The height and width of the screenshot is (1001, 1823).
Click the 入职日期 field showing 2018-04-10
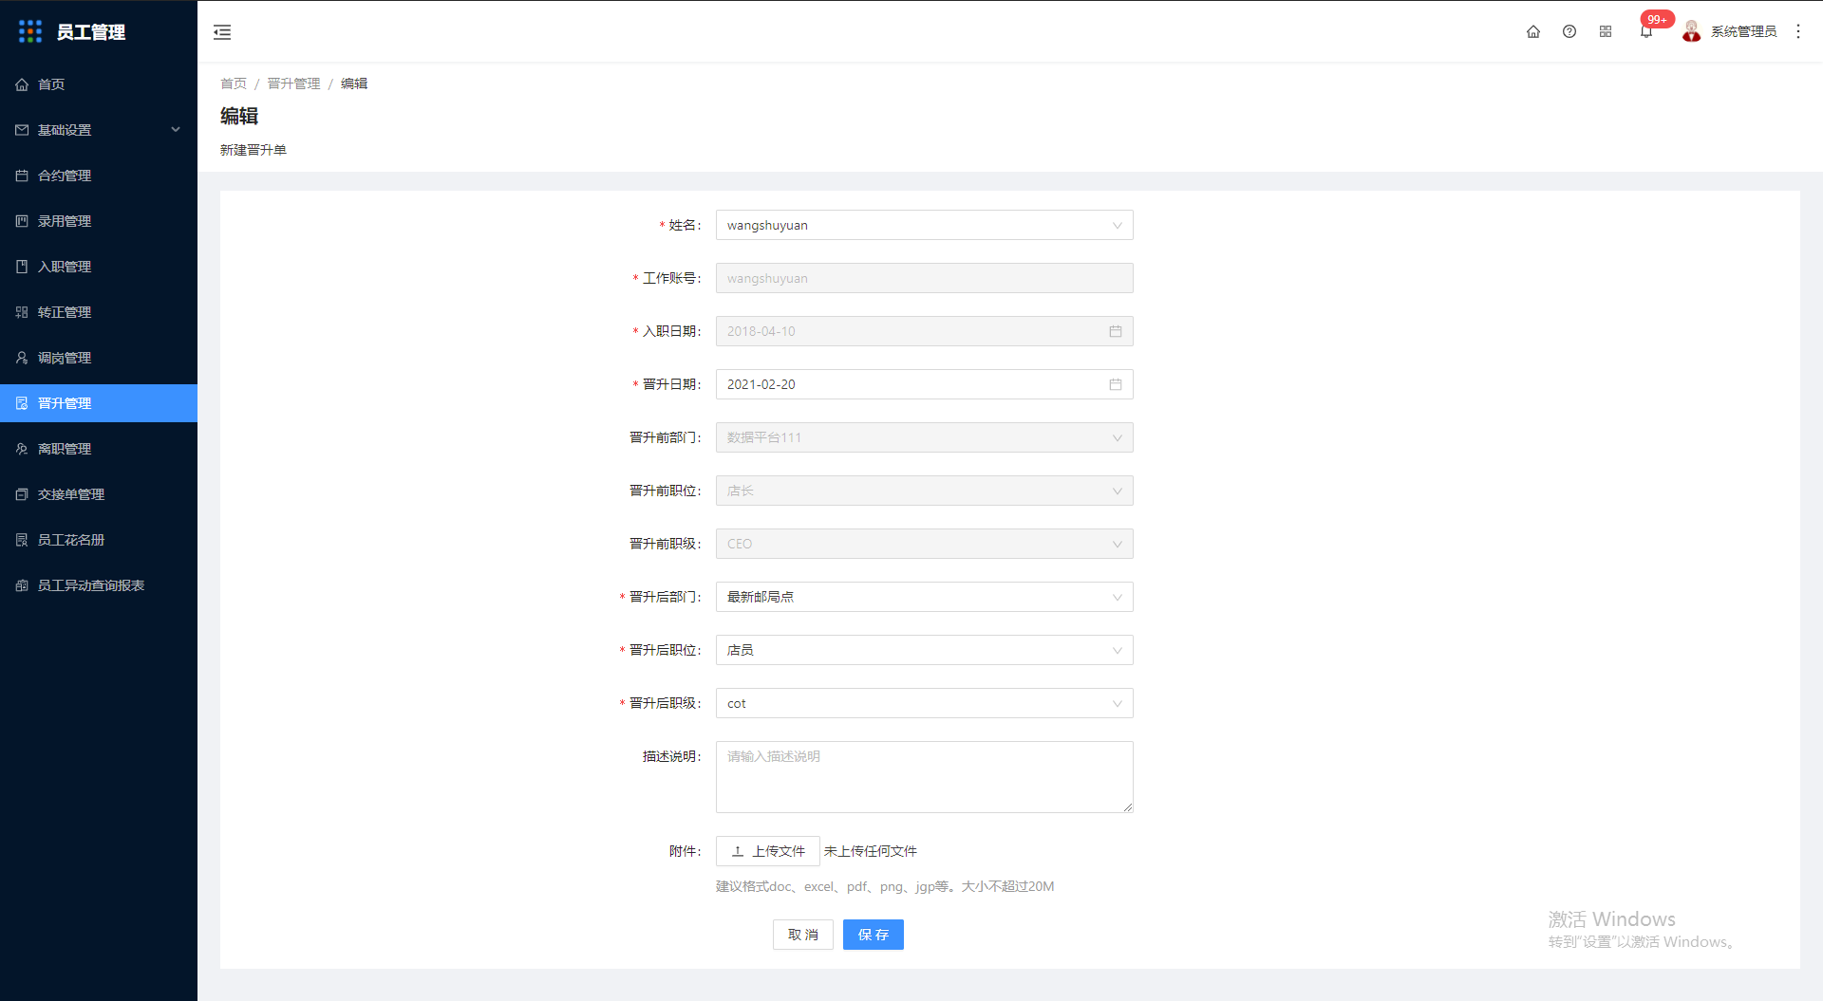pos(924,331)
